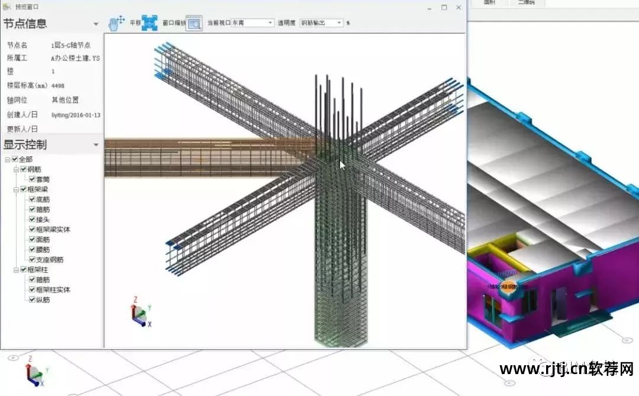Click the 更新人/日 label
639x396 pixels.
[x=22, y=129]
